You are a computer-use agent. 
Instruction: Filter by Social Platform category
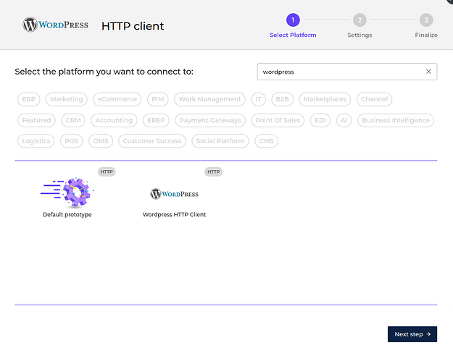pos(220,141)
